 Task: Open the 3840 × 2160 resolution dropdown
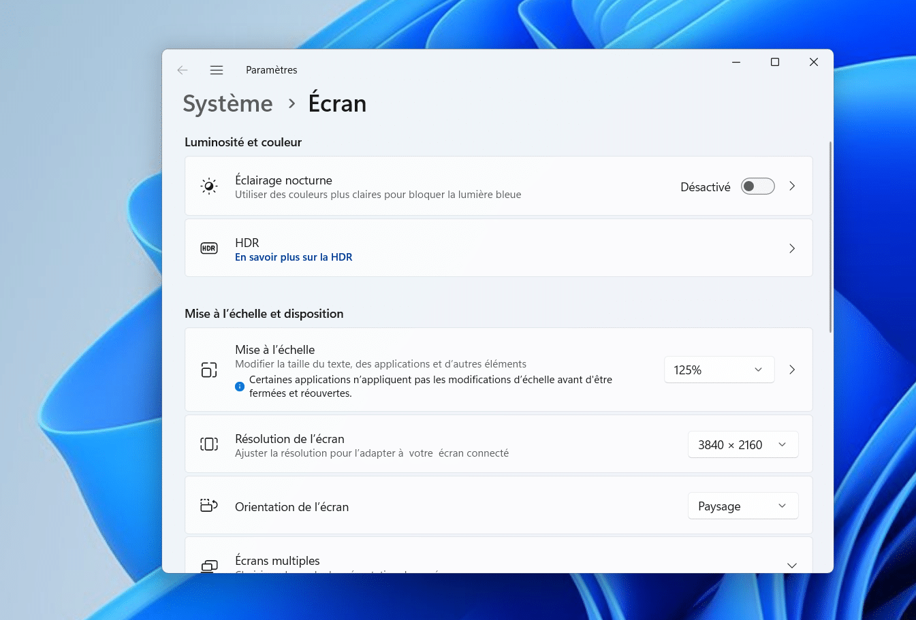(x=743, y=444)
